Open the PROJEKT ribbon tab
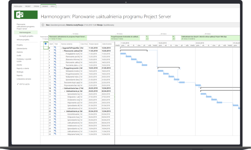 point(28,6)
